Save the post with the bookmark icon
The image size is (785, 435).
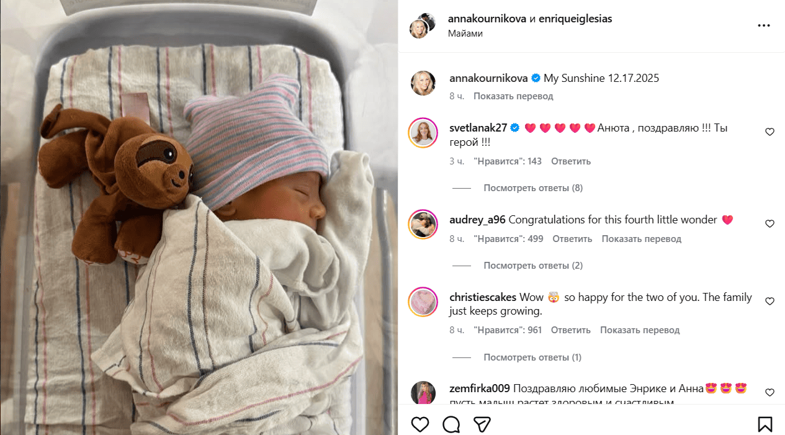point(765,424)
